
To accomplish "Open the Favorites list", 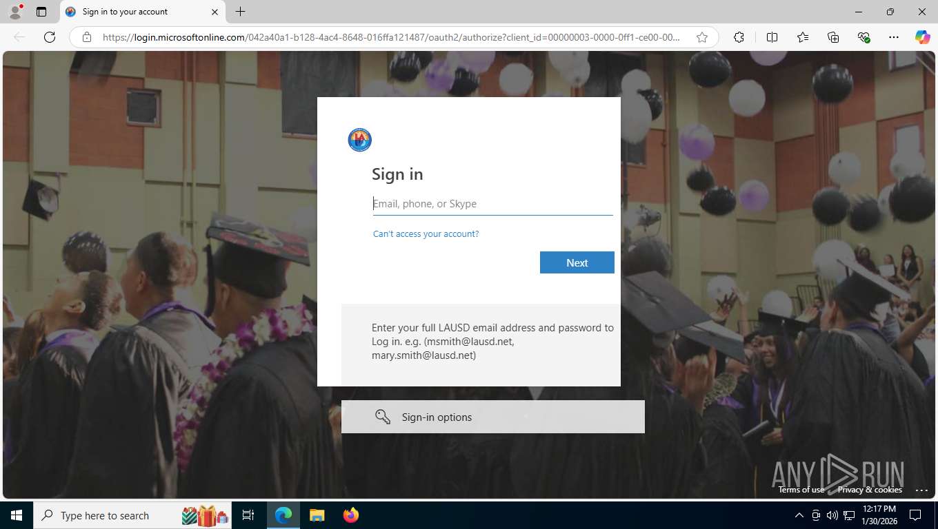I will [x=803, y=37].
